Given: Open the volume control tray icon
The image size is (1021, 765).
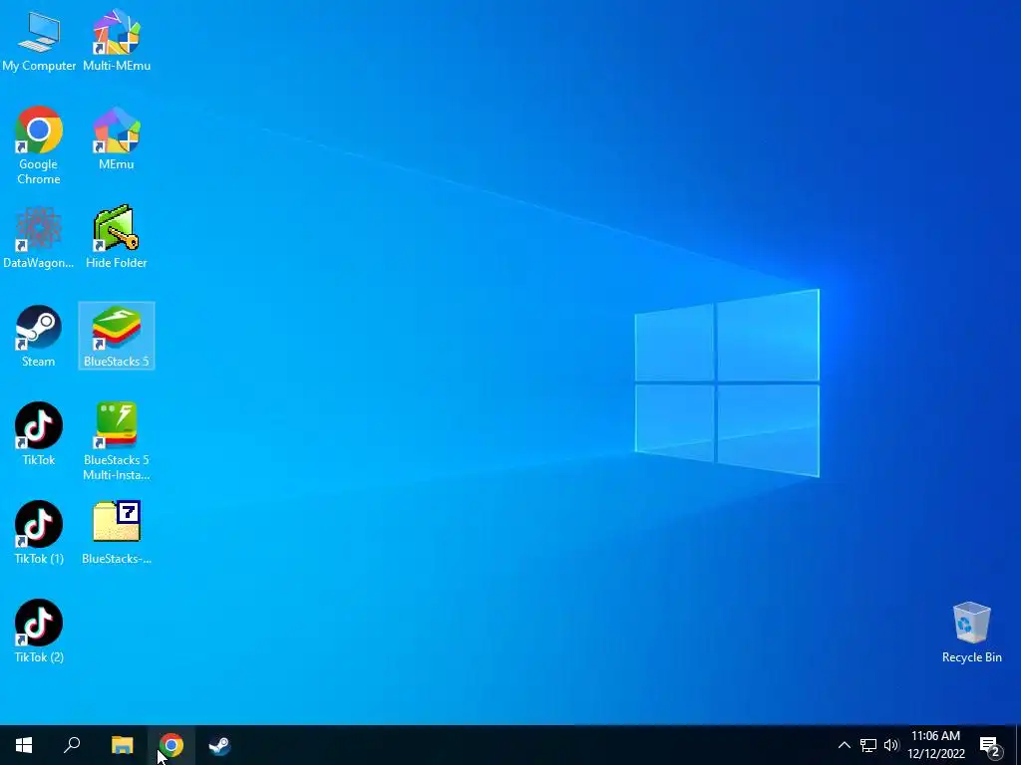Looking at the screenshot, I should click(891, 745).
